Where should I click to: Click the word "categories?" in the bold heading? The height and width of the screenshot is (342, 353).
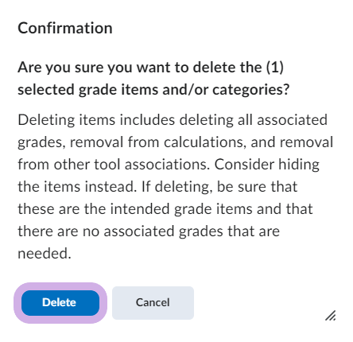pos(250,89)
